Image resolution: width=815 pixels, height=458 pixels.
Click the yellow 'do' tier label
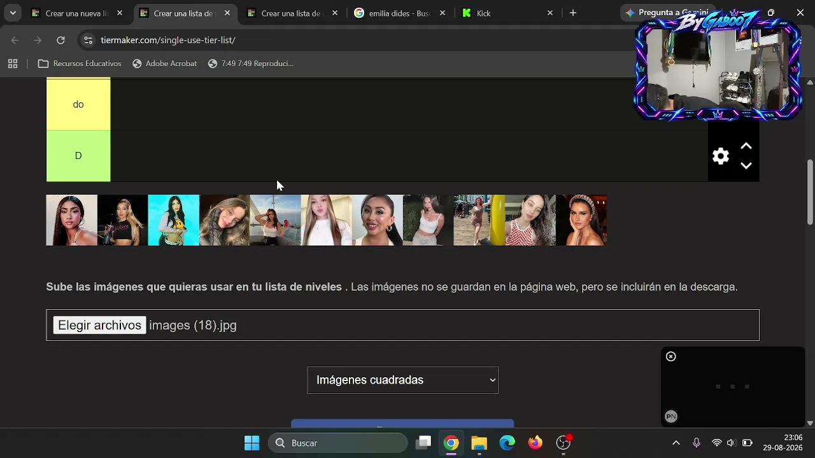click(78, 104)
